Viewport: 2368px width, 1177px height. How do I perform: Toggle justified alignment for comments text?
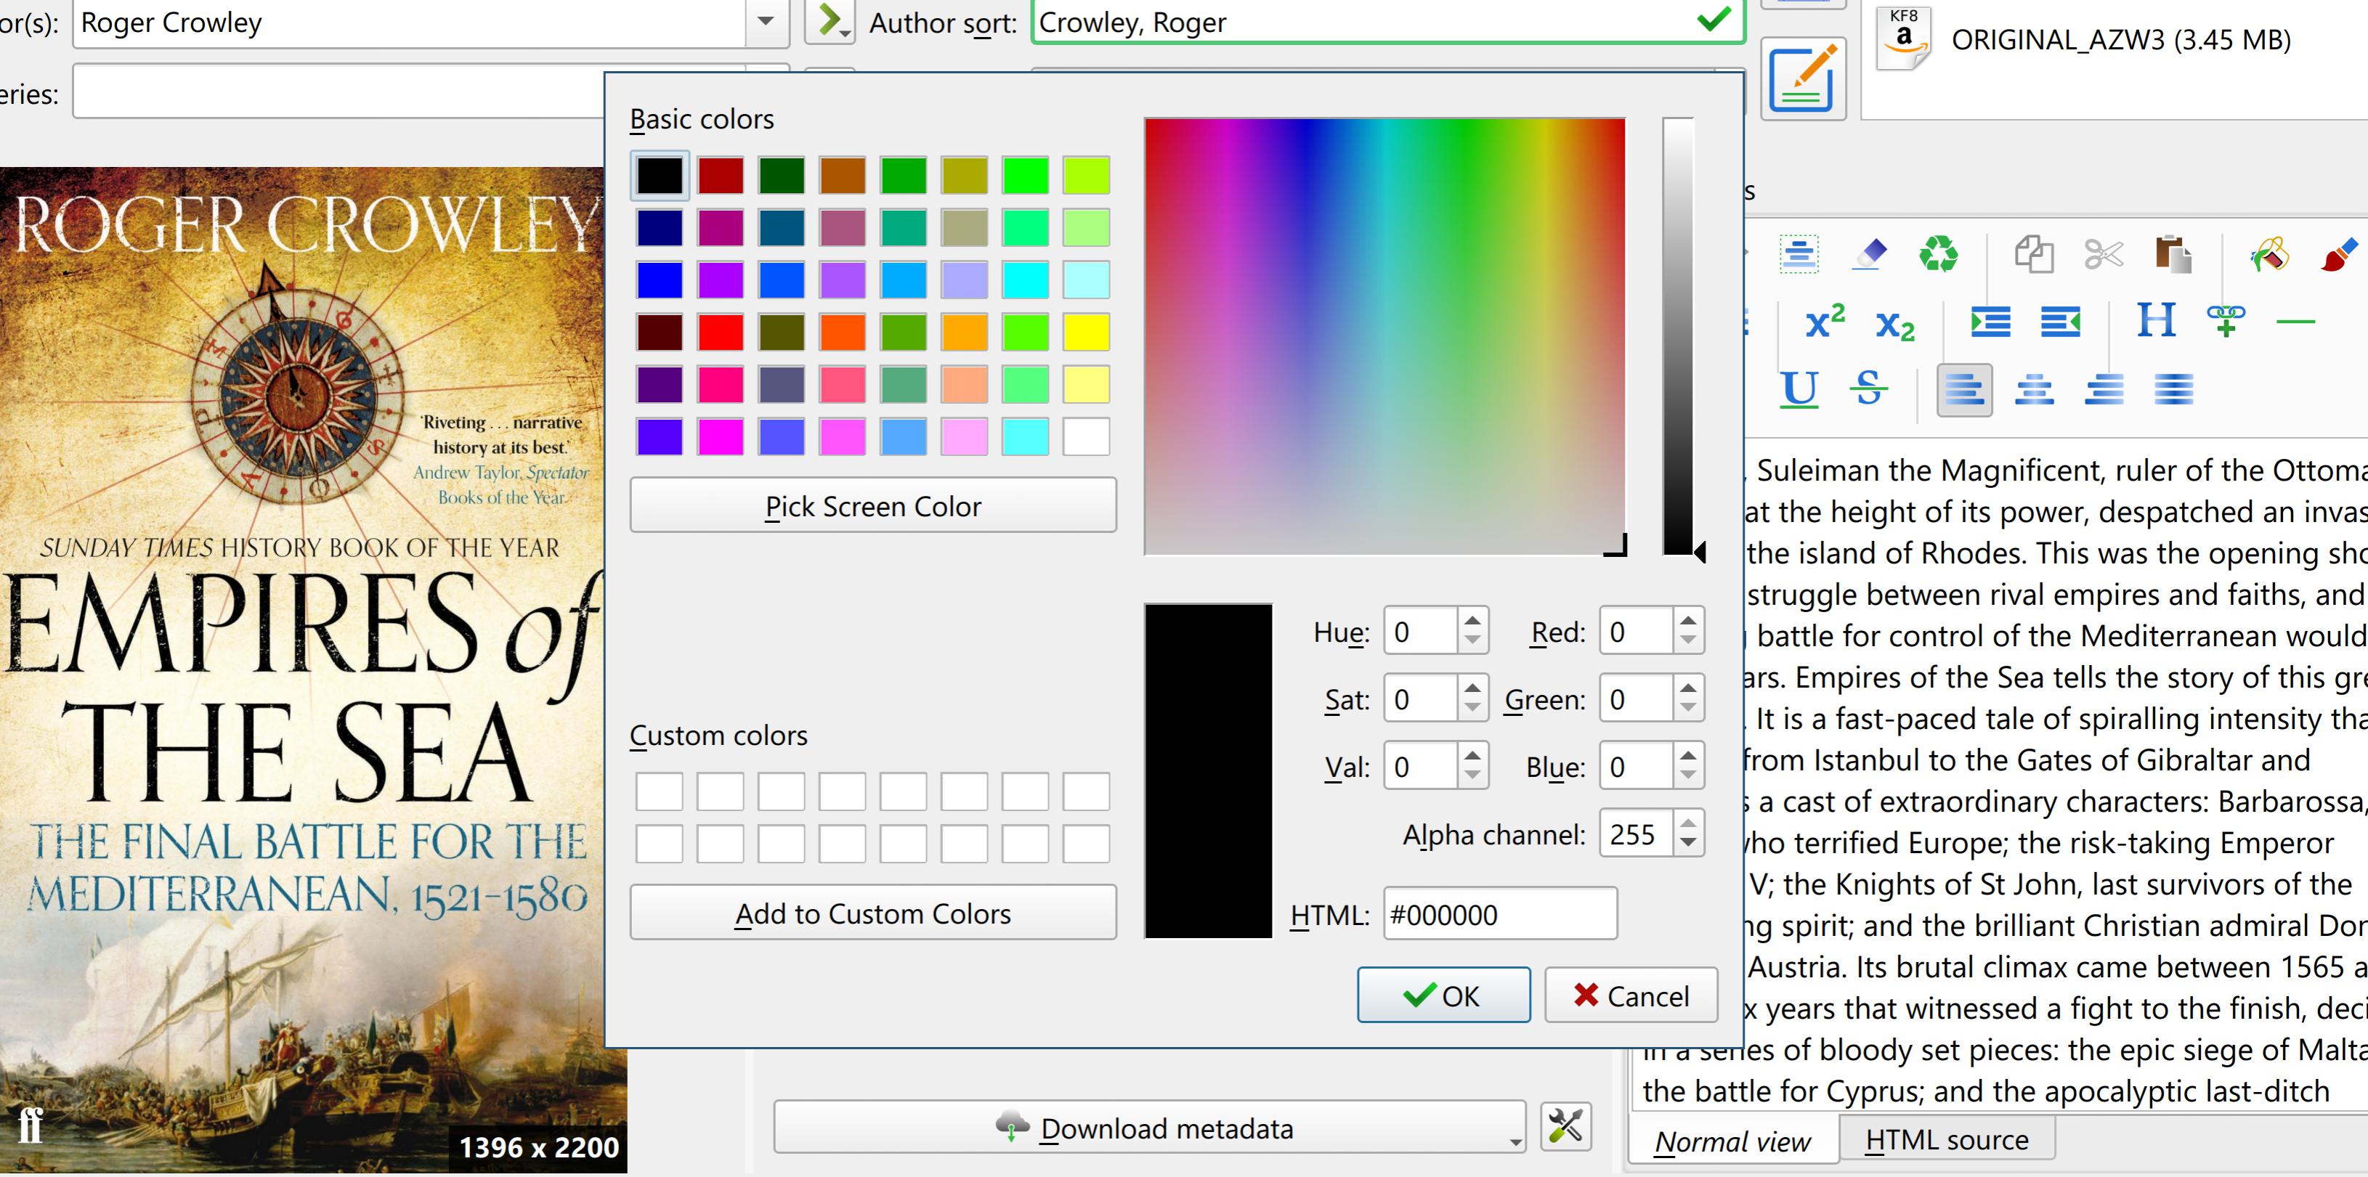[2174, 390]
